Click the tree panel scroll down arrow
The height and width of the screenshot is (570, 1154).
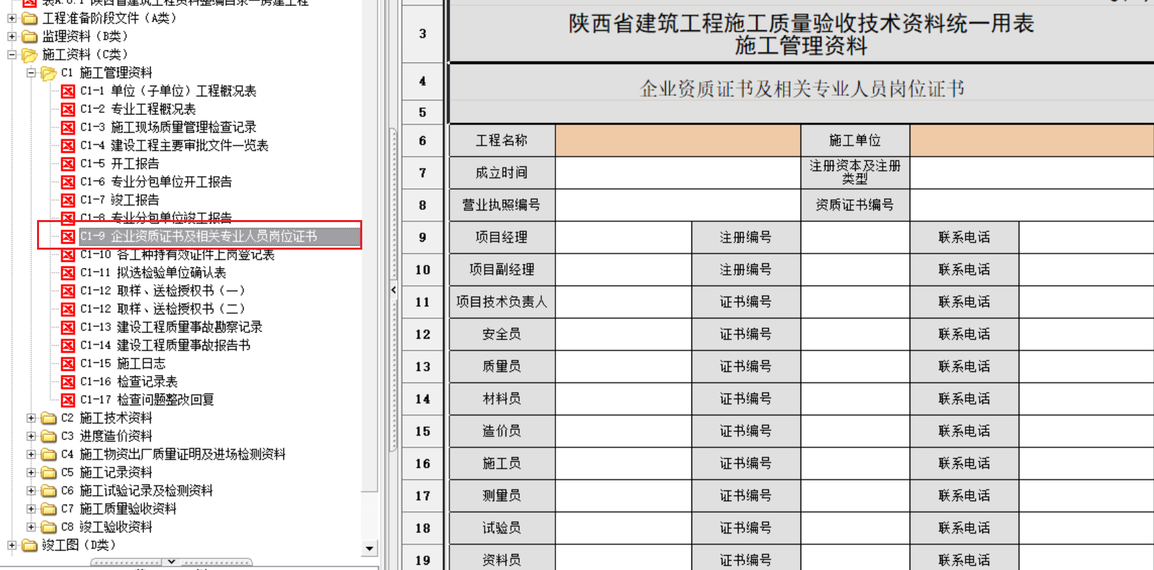click(x=369, y=548)
